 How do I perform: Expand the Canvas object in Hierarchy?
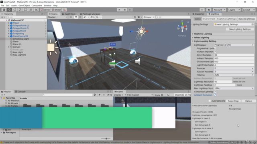(9, 47)
